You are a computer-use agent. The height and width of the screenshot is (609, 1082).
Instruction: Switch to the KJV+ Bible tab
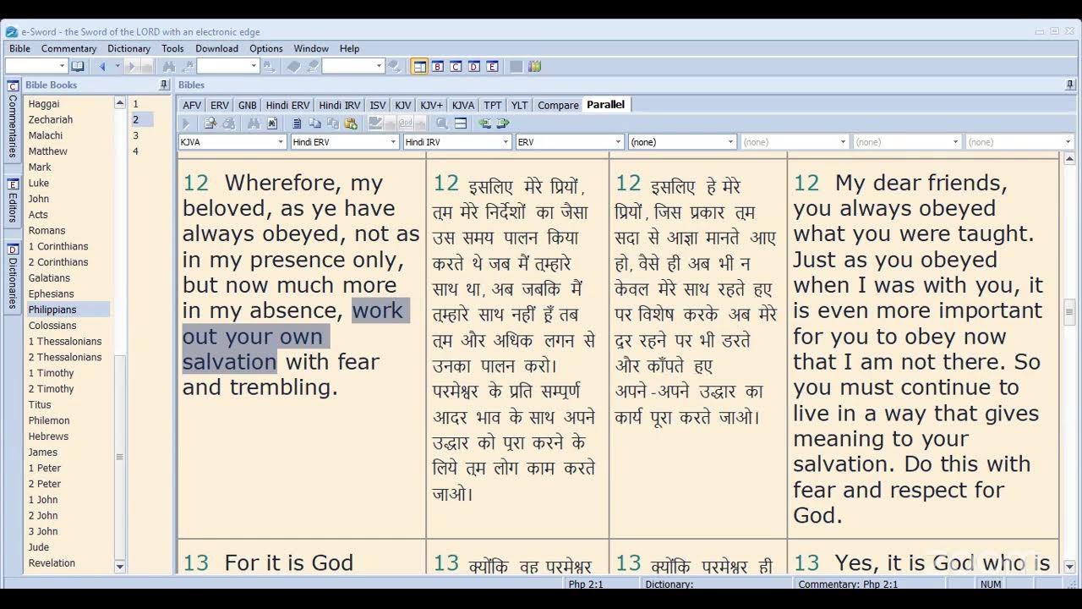pos(431,105)
